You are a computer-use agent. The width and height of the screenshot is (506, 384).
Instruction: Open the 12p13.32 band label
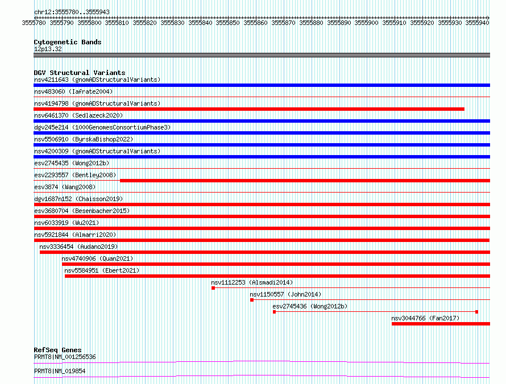point(48,49)
